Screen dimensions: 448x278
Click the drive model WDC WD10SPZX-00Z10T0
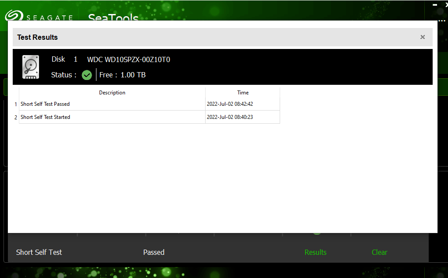[128, 59]
